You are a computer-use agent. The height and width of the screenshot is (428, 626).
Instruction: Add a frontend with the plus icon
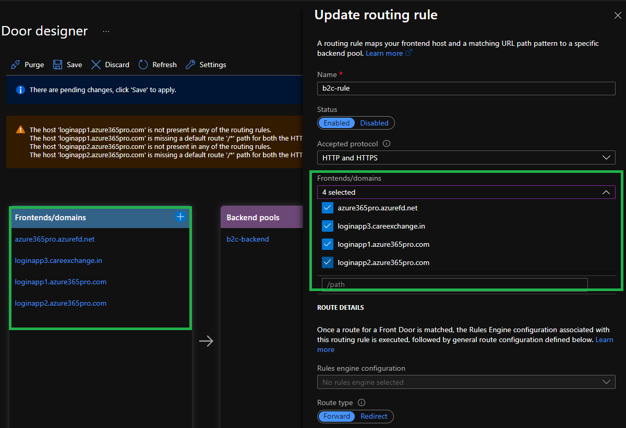click(180, 217)
